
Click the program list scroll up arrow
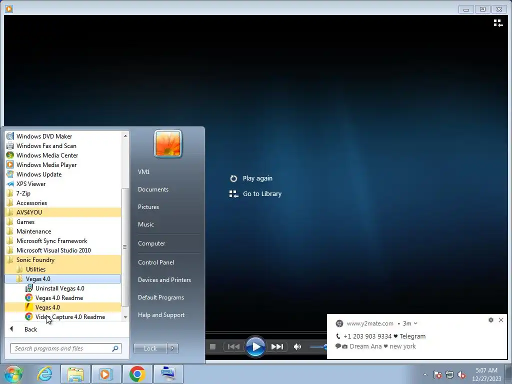tap(125, 136)
